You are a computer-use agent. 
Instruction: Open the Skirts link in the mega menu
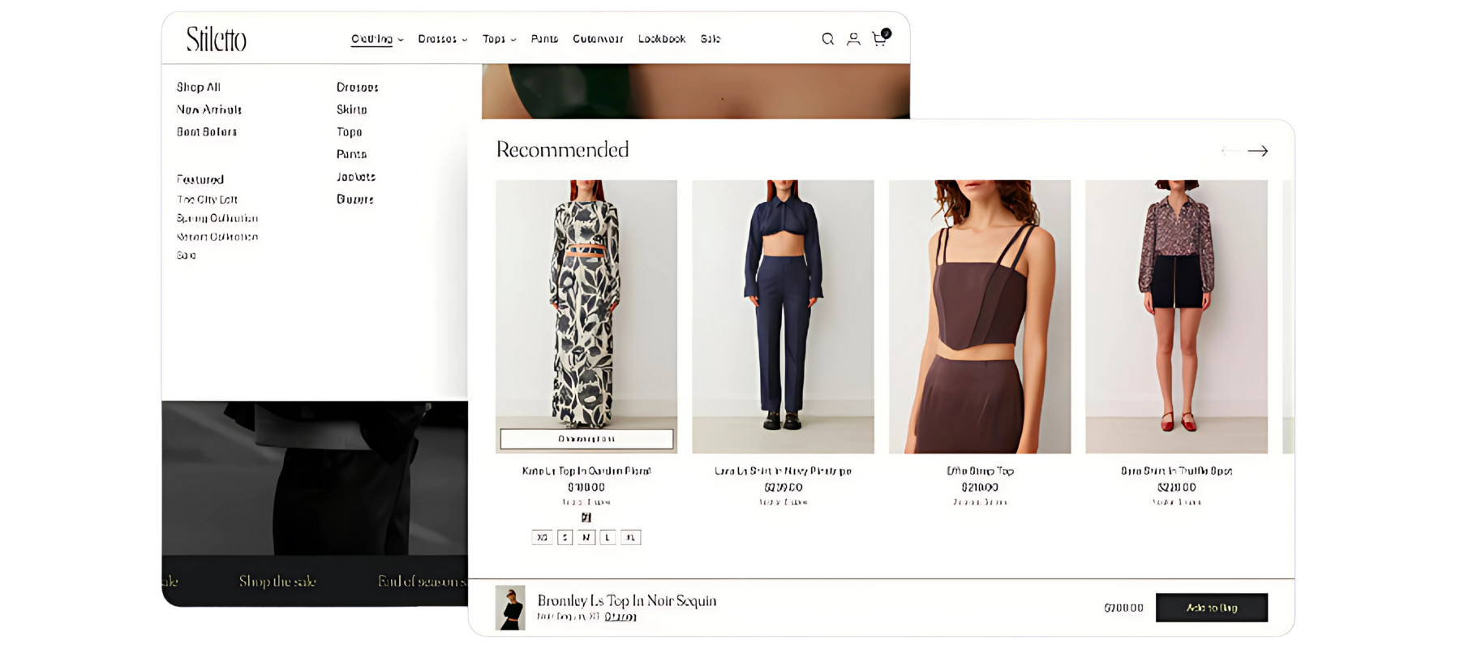(x=352, y=110)
